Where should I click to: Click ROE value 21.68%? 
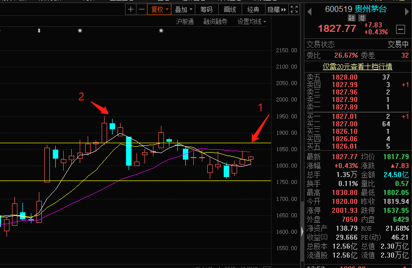(x=397, y=228)
